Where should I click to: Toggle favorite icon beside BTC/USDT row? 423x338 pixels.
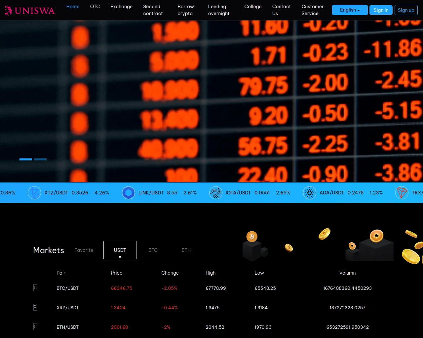point(35,288)
